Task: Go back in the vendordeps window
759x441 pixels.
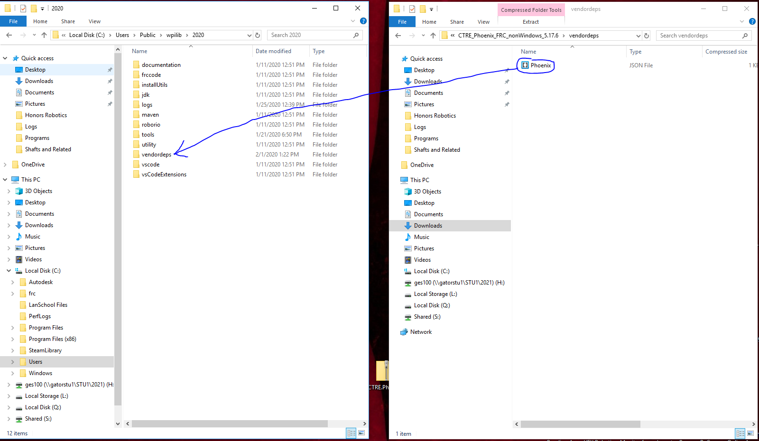Action: [x=398, y=36]
